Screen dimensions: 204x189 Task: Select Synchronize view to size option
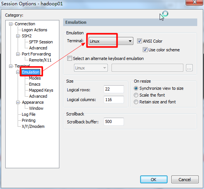click(x=136, y=88)
